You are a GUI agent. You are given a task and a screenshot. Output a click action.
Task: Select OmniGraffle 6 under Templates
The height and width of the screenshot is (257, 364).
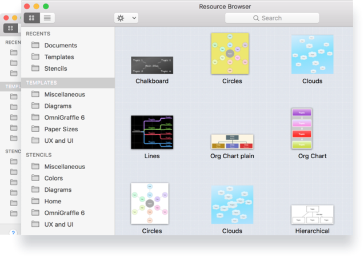(x=68, y=118)
